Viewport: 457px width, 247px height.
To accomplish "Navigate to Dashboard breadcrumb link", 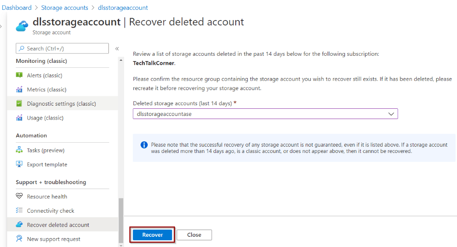I will pyautogui.click(x=17, y=8).
